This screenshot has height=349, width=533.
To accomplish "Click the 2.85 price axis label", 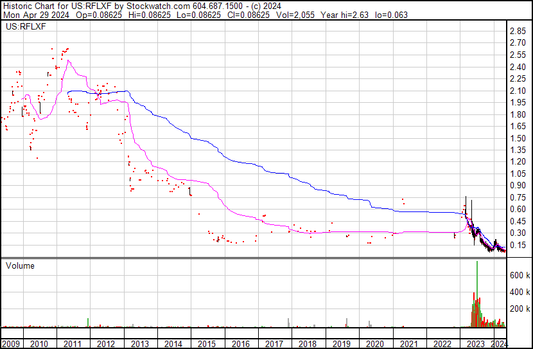I will 518,31.
